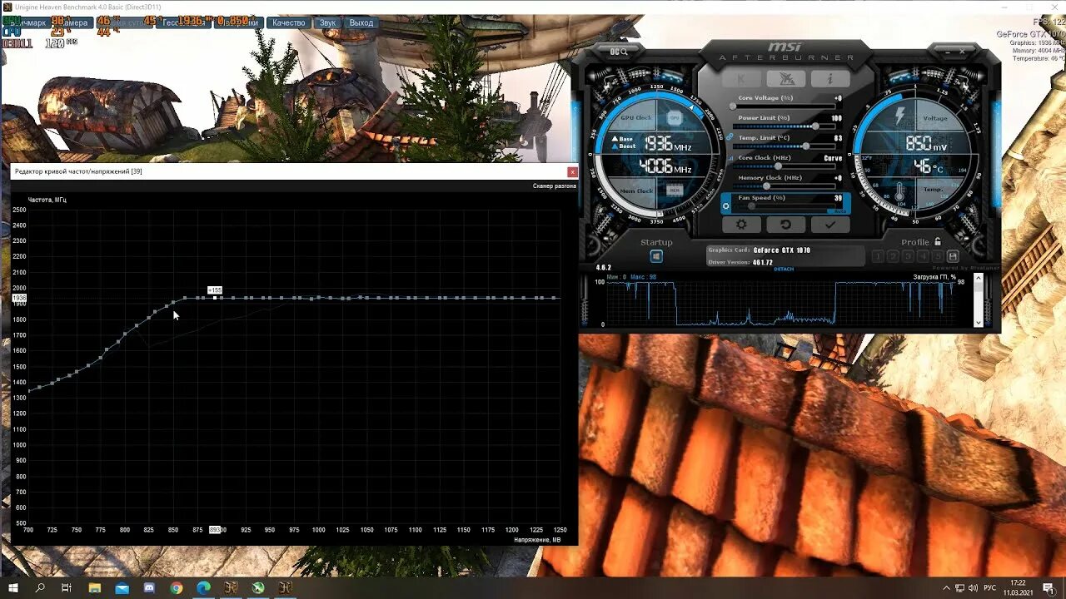
Task: Select profile slot 1
Action: (x=878, y=256)
